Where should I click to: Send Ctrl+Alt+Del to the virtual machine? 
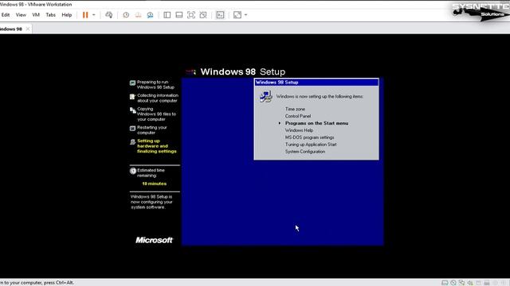click(109, 15)
